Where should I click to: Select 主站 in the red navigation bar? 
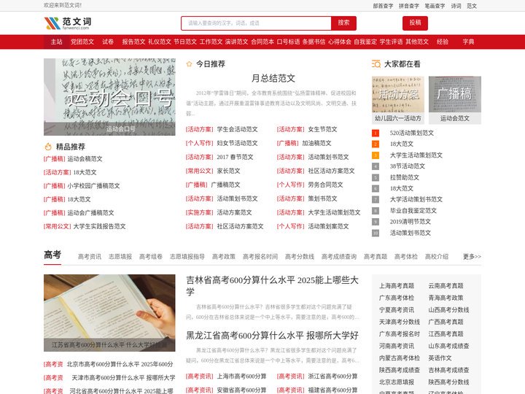(57, 42)
